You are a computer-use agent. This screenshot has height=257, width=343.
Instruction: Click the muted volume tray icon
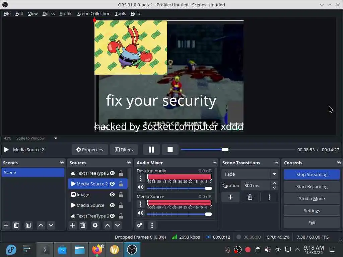268,250
